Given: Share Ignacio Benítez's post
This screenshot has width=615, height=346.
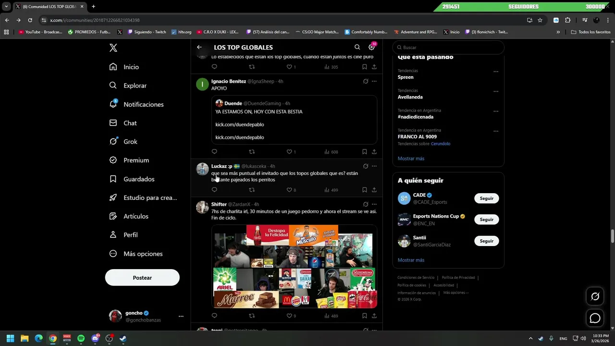Looking at the screenshot, I should (x=374, y=152).
